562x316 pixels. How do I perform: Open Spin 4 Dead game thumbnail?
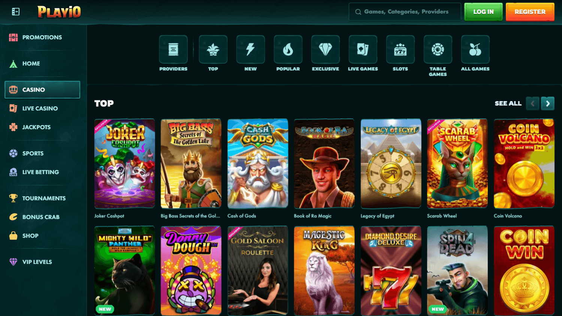point(457,270)
